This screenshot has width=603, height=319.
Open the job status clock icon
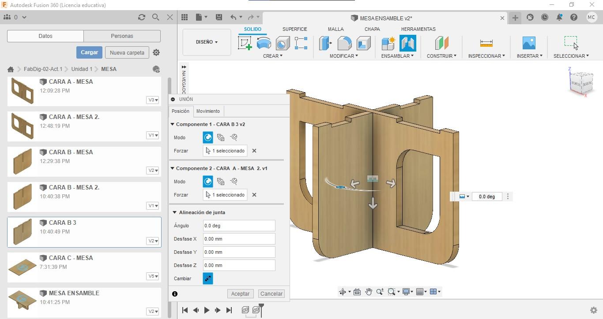click(545, 17)
